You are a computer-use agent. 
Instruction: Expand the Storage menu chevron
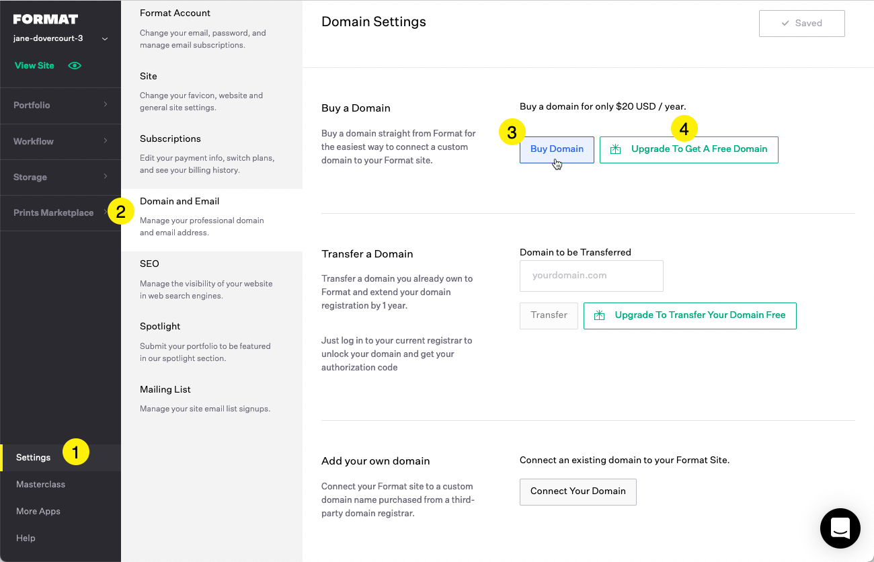point(106,177)
